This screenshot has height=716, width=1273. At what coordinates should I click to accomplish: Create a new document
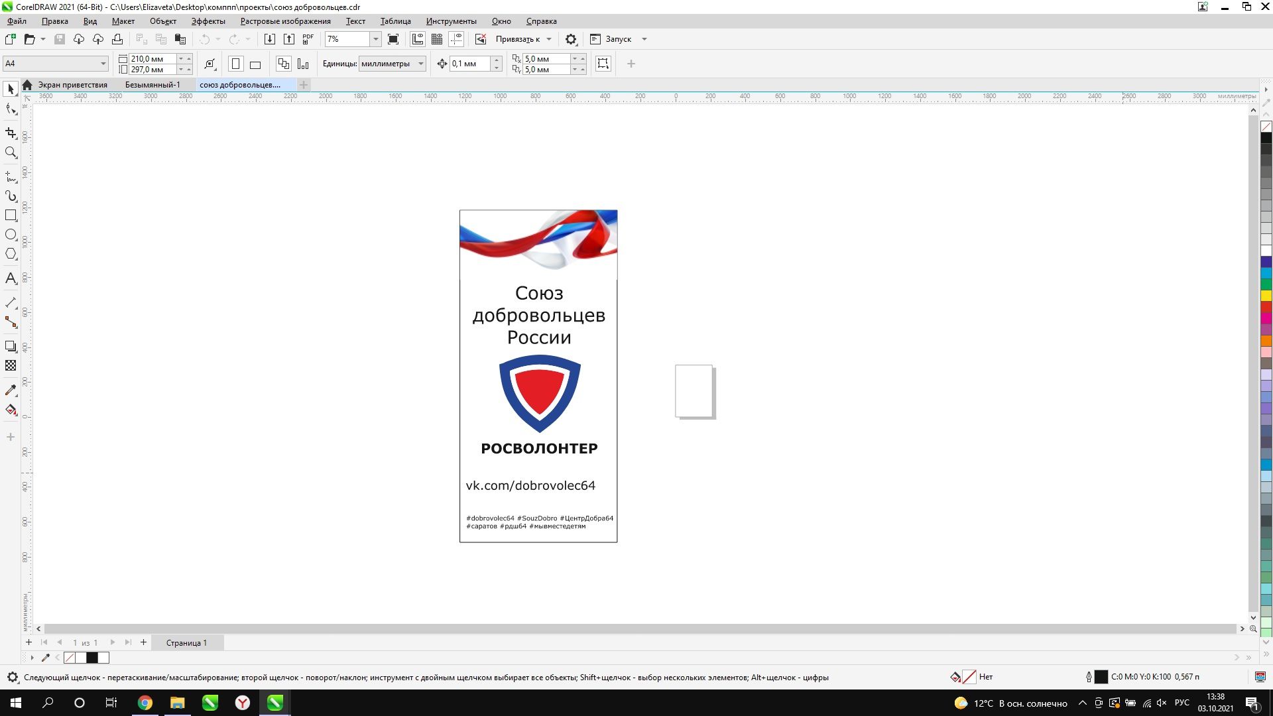11,39
